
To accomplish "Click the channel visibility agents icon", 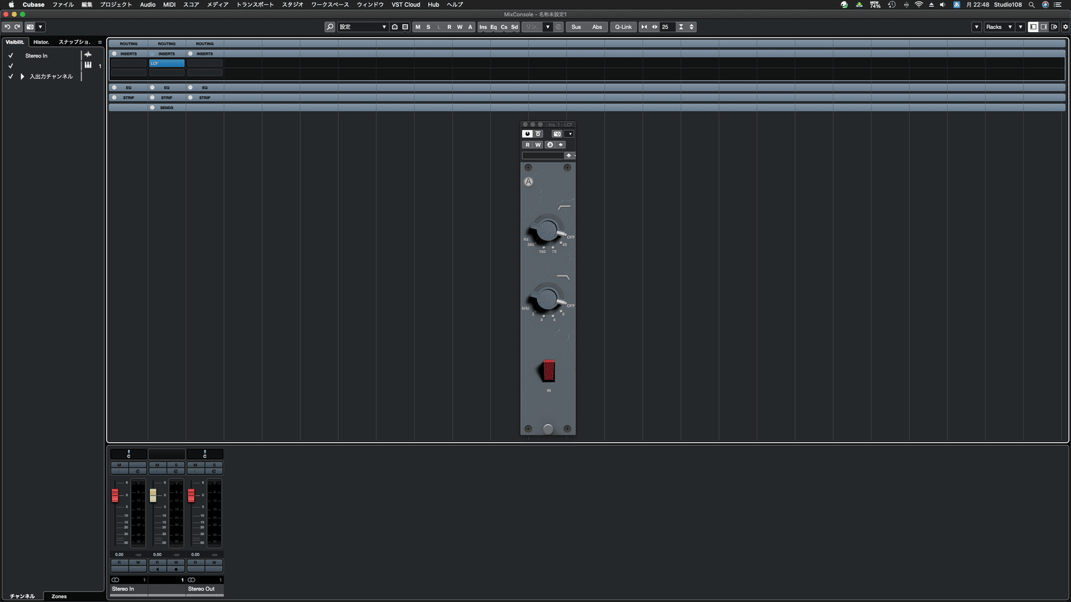I will (395, 27).
